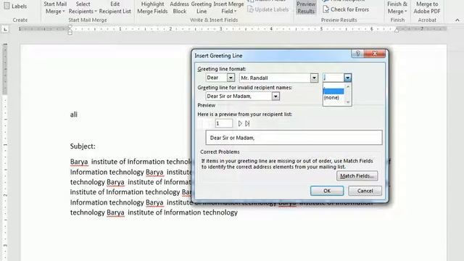Toggle Preview Results button
Viewport: 464px width, 261px height.
tap(306, 8)
